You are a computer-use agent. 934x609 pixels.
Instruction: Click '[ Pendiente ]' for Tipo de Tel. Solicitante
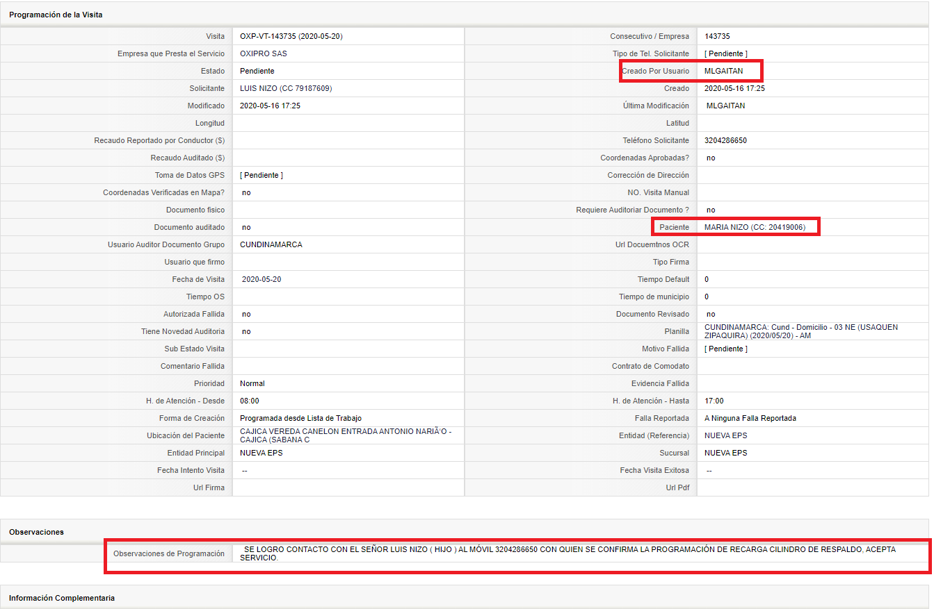point(726,53)
